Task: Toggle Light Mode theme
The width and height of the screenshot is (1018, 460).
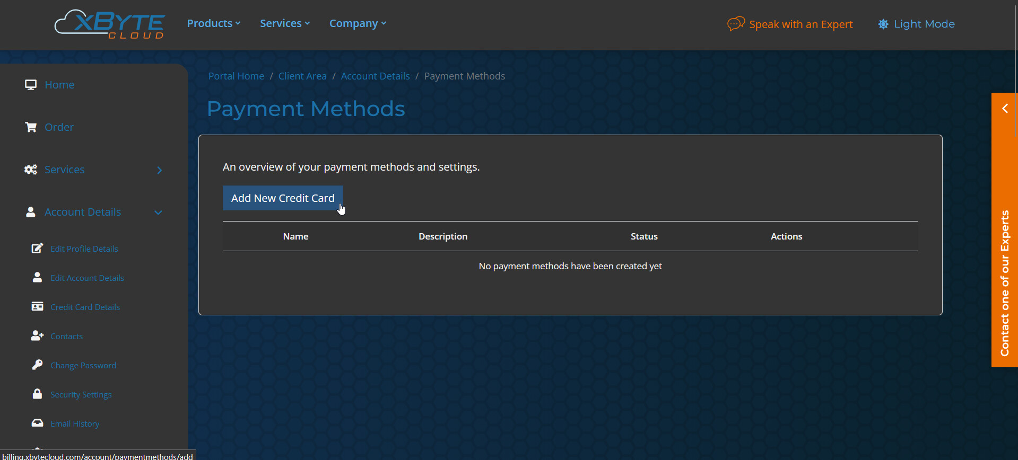Action: pyautogui.click(x=916, y=24)
